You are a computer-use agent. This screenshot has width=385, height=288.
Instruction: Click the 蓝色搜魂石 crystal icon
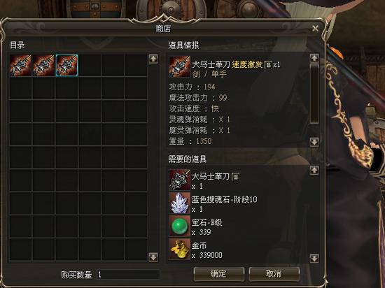coord(179,203)
